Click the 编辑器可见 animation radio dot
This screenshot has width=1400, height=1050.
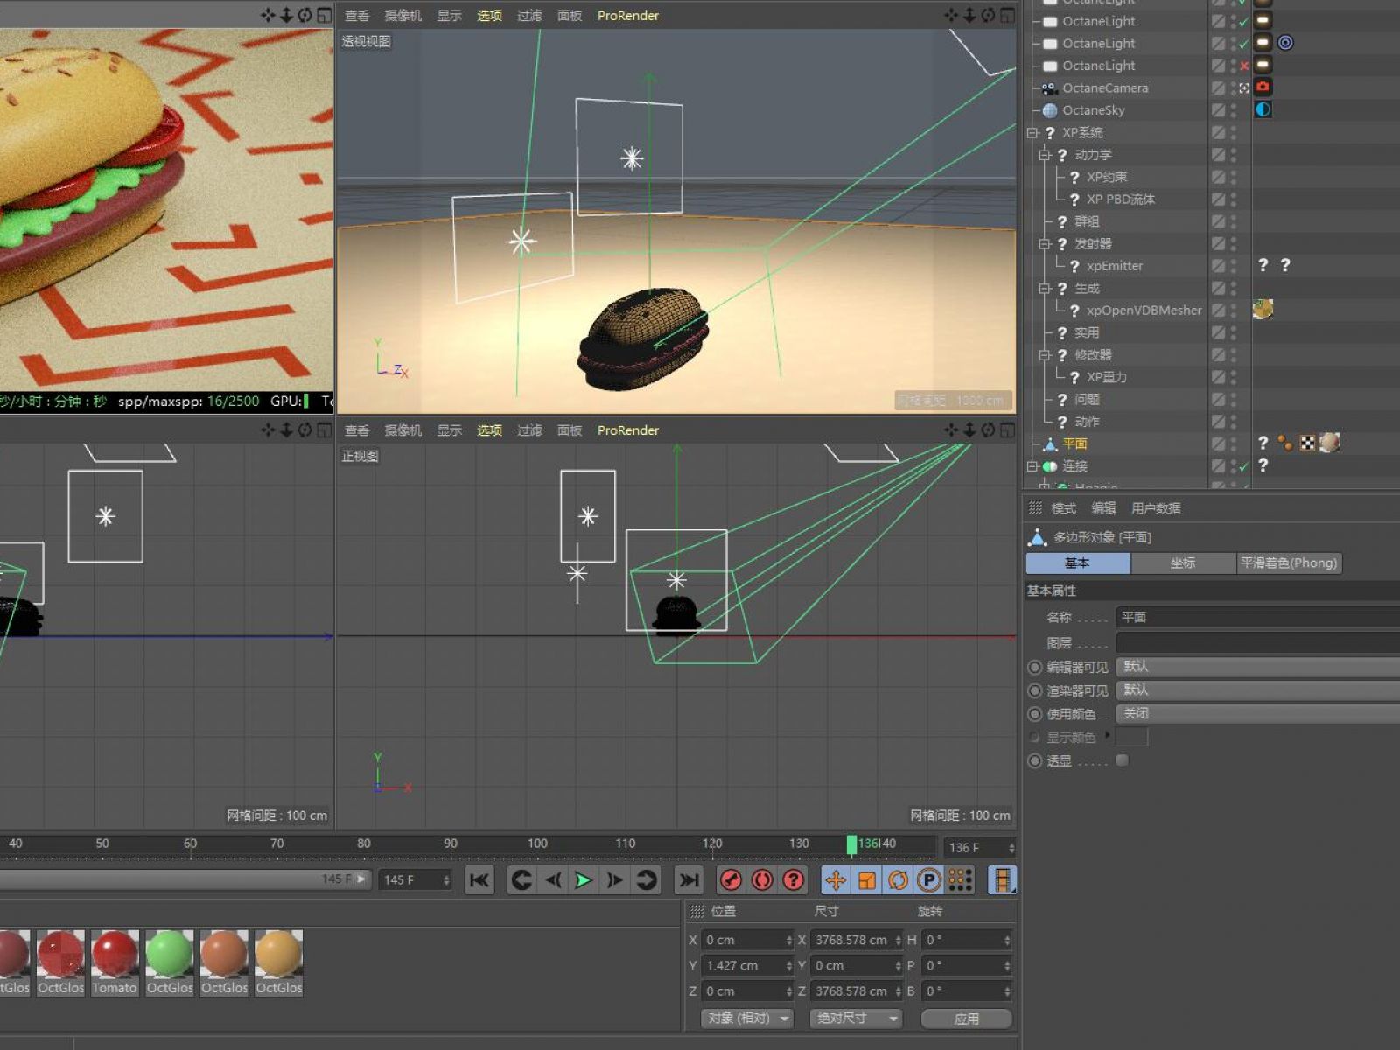tap(1035, 667)
